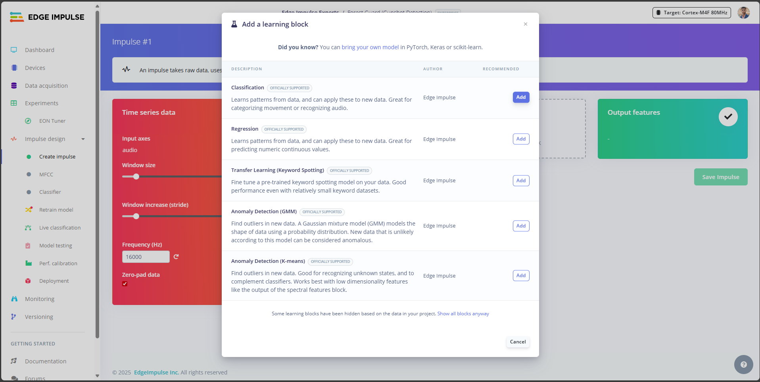Open Live classification page

click(60, 228)
